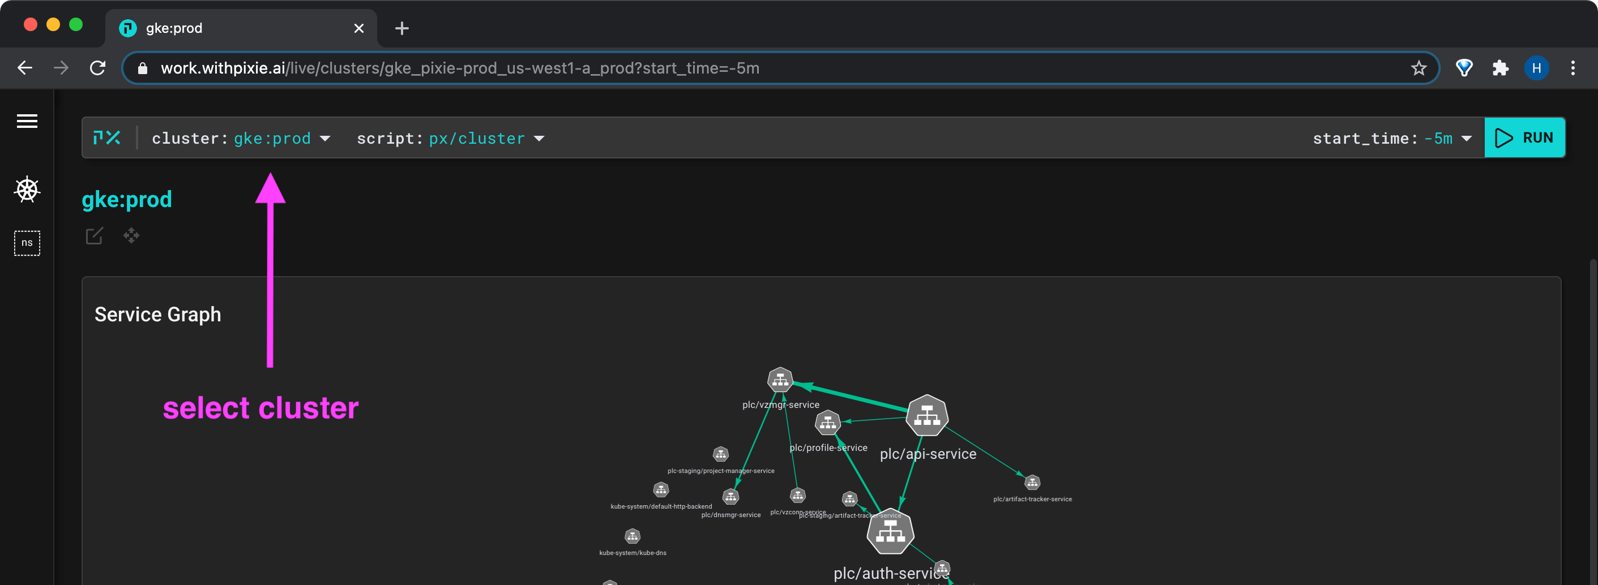Image resolution: width=1598 pixels, height=585 pixels.
Task: Select the plc/api-service graph node
Action: point(927,415)
